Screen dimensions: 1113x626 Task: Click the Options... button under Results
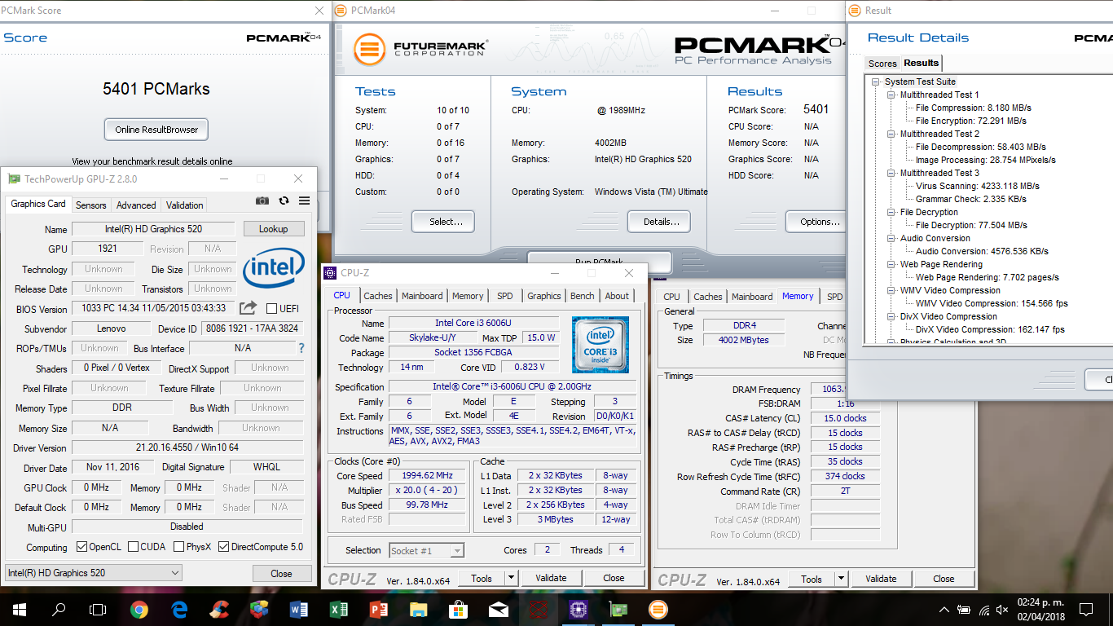(x=817, y=221)
